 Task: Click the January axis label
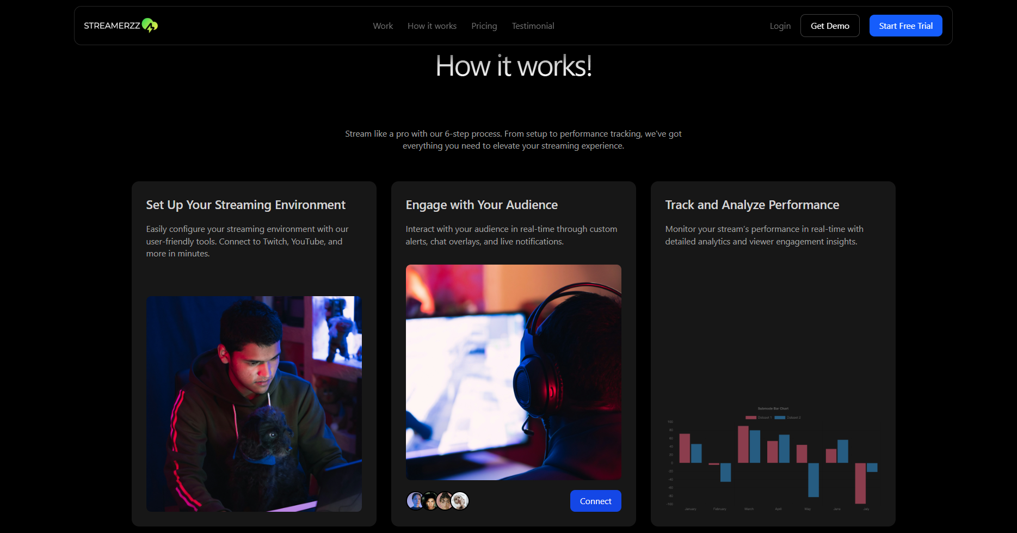coord(691,509)
